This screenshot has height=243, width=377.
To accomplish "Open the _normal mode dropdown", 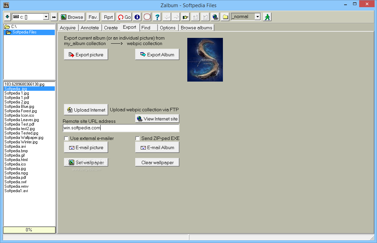I will click(x=257, y=16).
